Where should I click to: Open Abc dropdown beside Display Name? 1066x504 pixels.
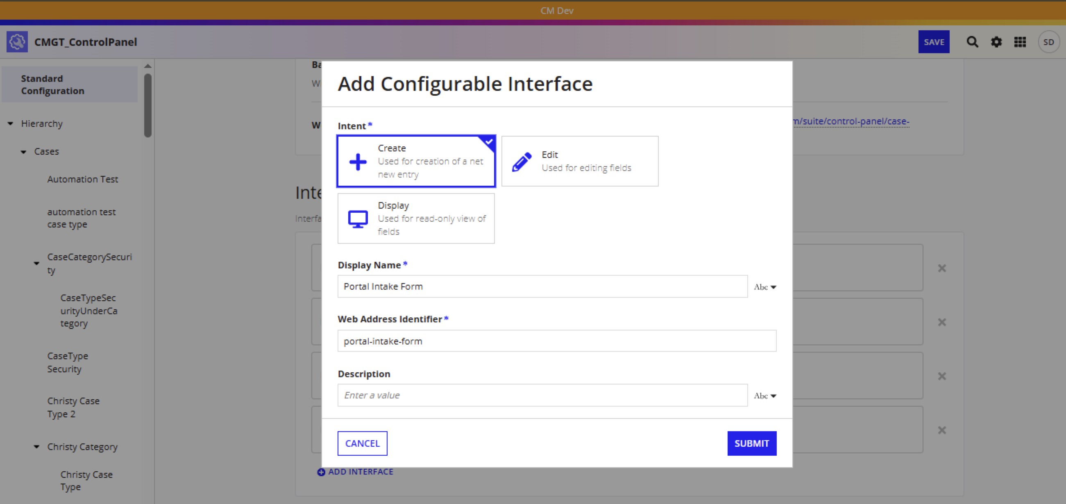[x=765, y=287]
